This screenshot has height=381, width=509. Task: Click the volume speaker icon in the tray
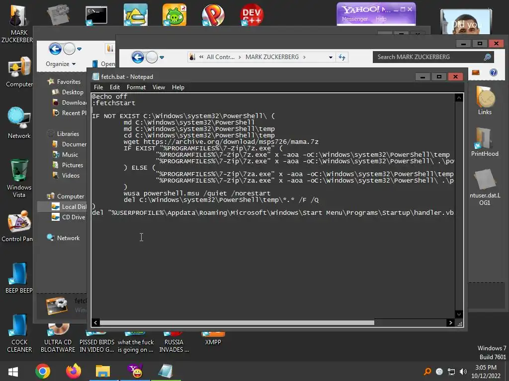(x=463, y=372)
